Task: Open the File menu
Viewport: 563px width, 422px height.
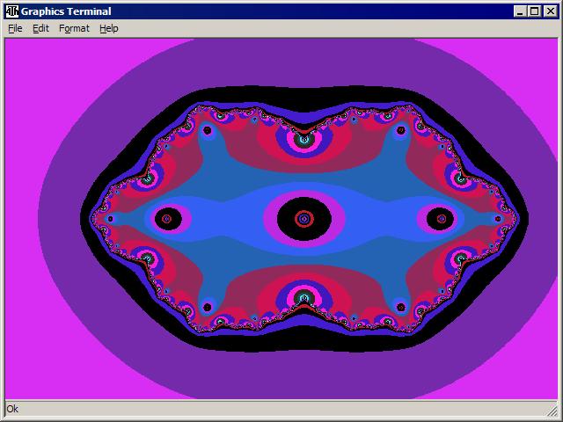Action: 15,28
